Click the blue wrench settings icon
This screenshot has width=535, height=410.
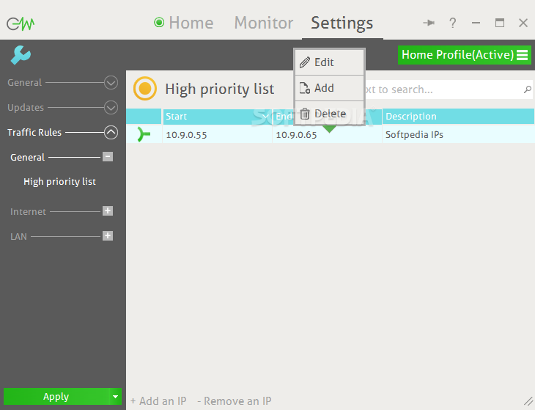[21, 55]
